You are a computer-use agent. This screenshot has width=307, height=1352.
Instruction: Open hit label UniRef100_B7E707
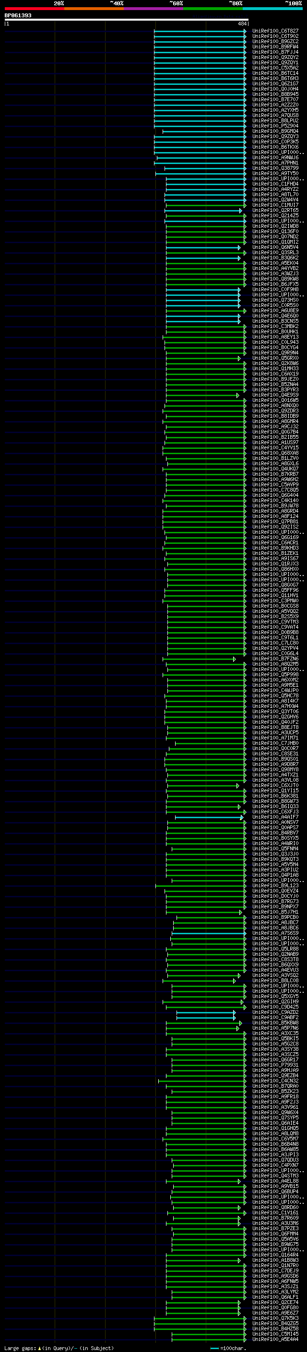click(x=275, y=100)
